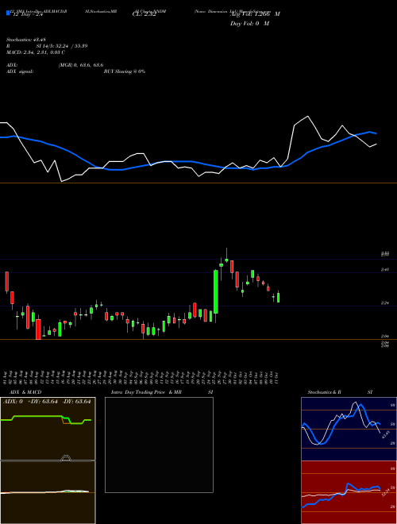The width and height of the screenshot is (397, 524).
Task: Click the 'MACD: 2.34, 2.31, 0.03 C' line
Action: [x=36, y=52]
